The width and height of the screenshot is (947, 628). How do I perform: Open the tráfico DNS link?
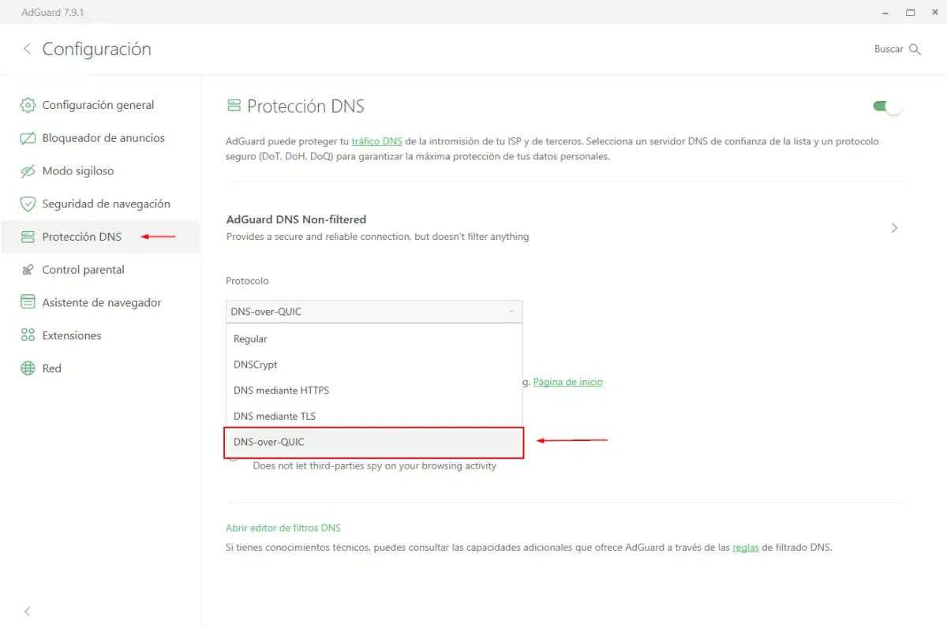coord(376,141)
